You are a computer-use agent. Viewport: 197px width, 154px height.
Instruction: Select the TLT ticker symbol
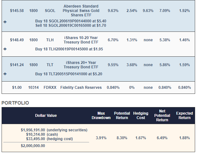coord(50,65)
